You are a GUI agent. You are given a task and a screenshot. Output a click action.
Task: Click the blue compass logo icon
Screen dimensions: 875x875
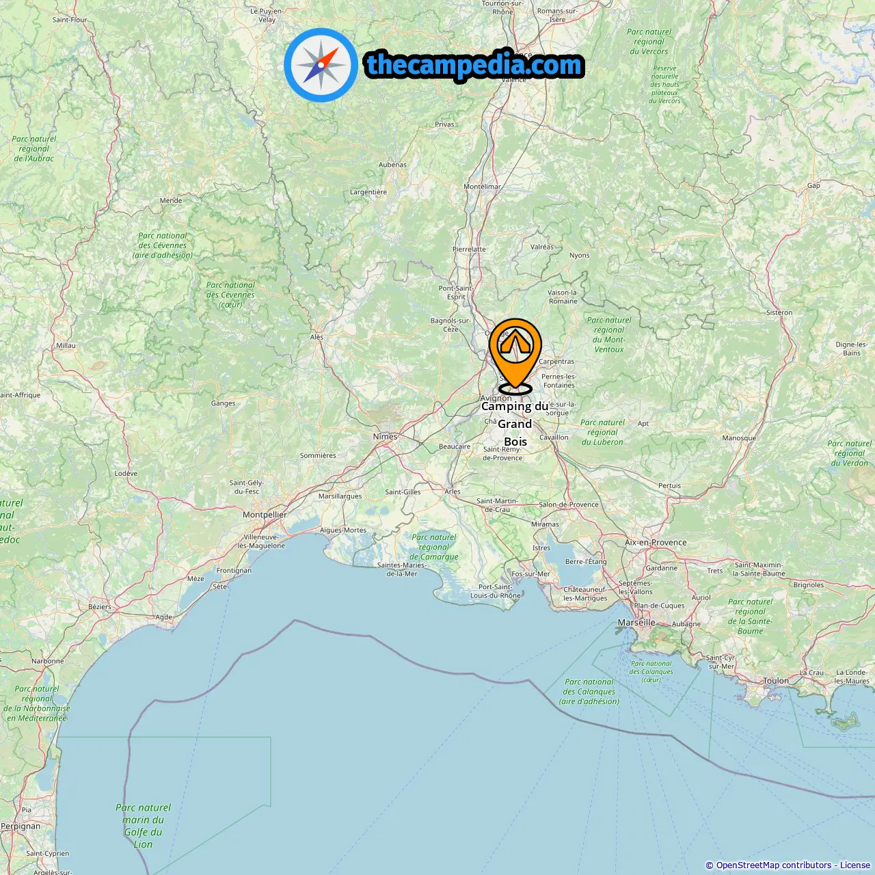point(321,65)
